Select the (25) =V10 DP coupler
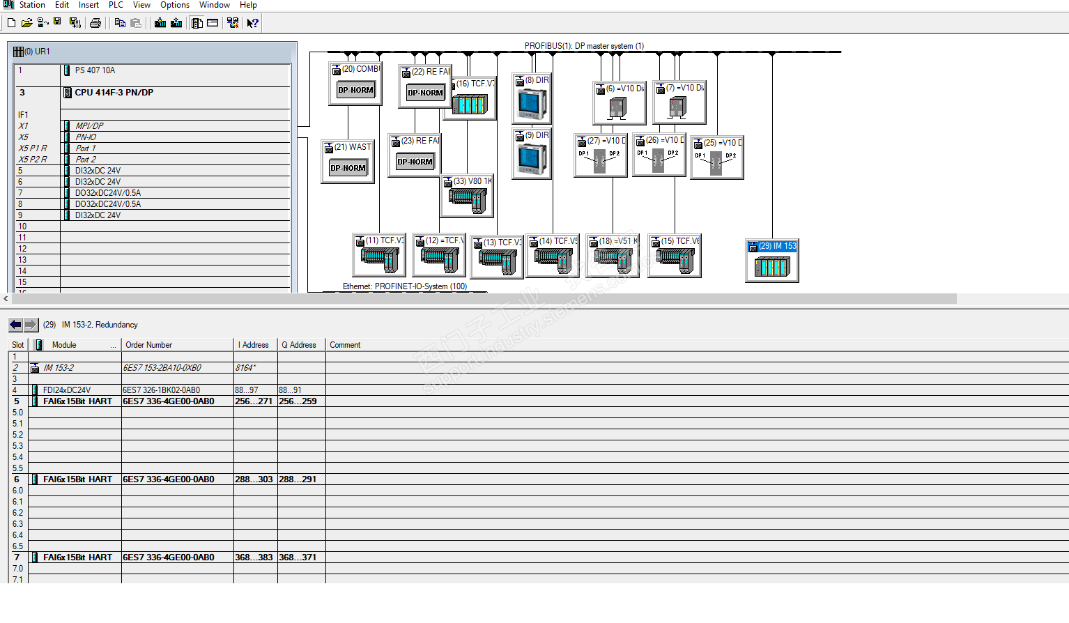The width and height of the screenshot is (1069, 623). coord(717,157)
